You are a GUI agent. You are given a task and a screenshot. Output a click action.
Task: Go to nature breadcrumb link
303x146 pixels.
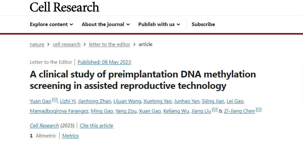(37, 44)
